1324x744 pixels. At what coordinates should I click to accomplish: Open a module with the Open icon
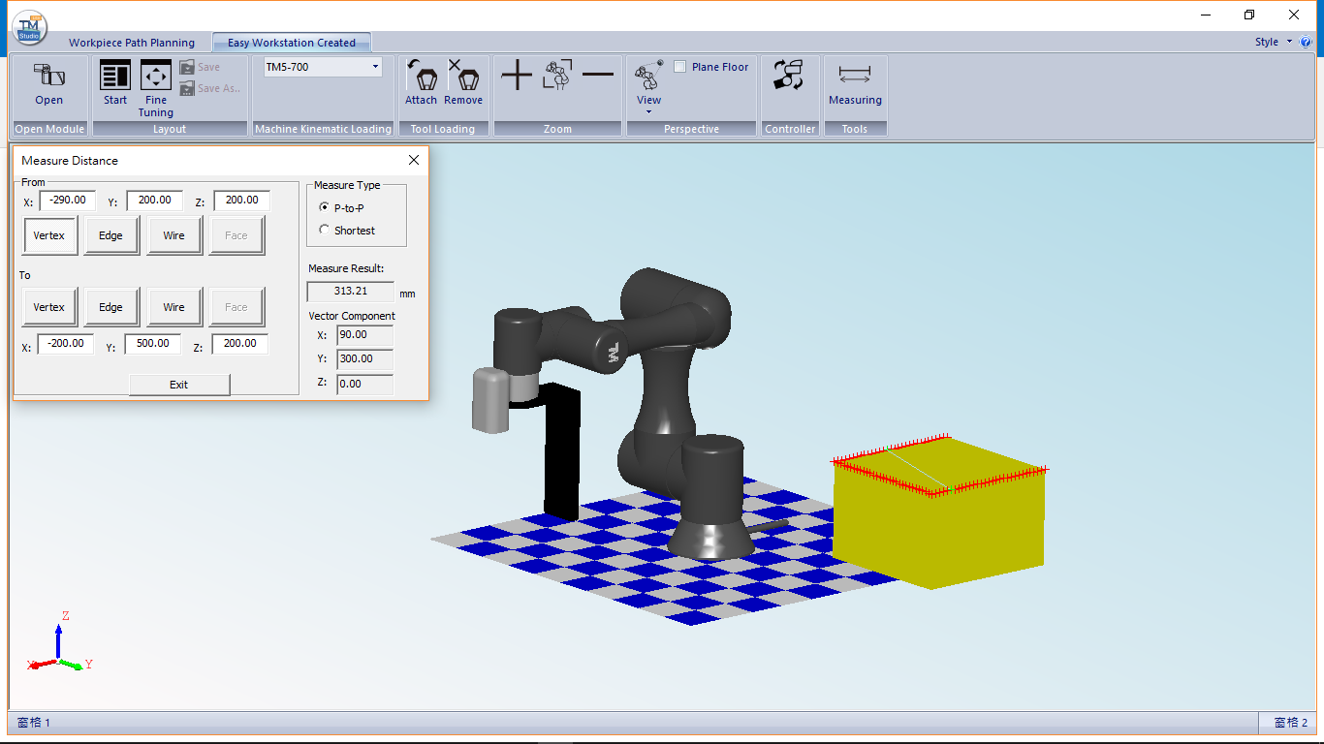[x=49, y=84]
